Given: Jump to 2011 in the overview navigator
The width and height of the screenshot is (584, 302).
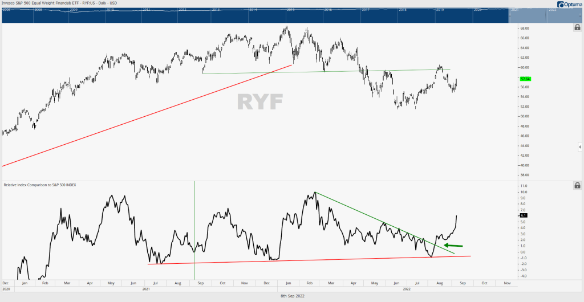Looking at the screenshot, I should [x=146, y=9].
